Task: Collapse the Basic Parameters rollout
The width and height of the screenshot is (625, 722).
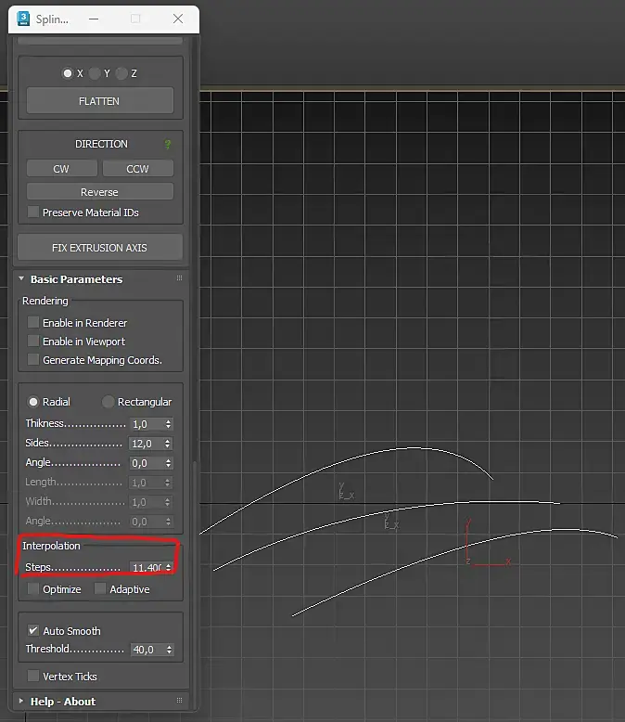Action: 21,278
